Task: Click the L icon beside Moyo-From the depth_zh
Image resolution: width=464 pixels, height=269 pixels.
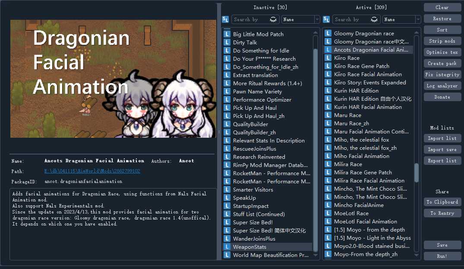Action: [328, 254]
